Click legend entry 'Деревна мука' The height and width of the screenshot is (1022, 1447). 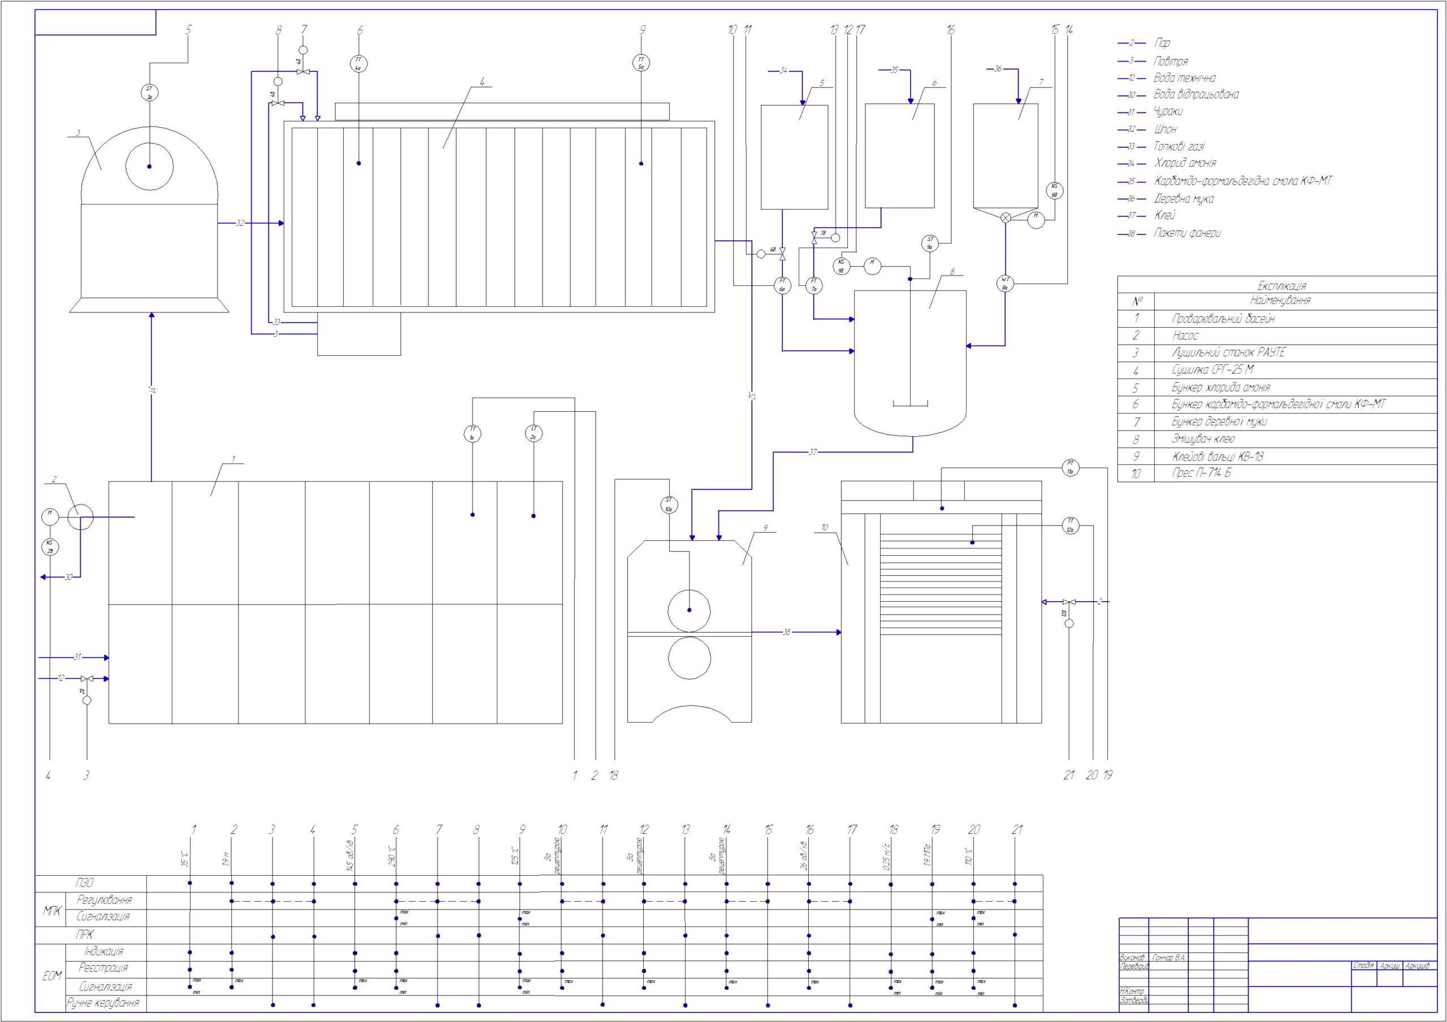[x=1184, y=199]
